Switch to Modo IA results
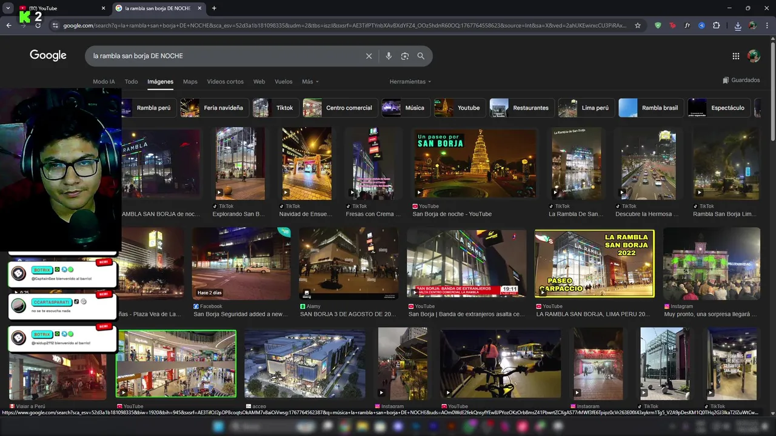 point(104,82)
